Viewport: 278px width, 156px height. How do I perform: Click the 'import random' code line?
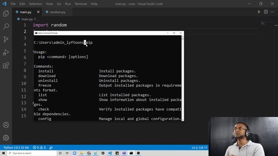tap(50, 25)
